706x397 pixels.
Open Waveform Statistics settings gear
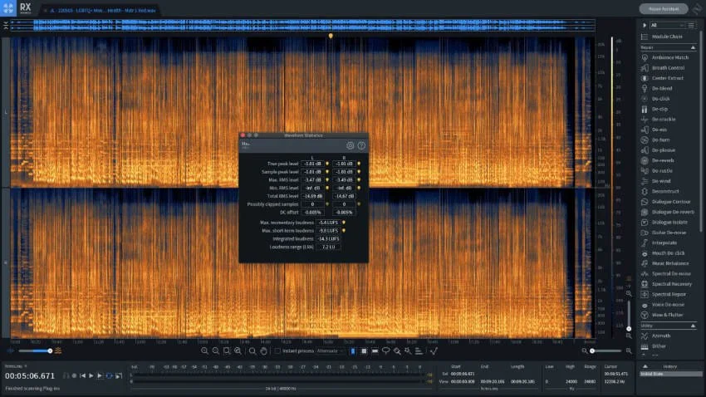pos(351,145)
